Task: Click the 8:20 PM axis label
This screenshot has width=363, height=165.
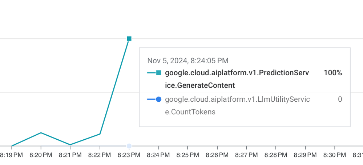Action: click(41, 155)
